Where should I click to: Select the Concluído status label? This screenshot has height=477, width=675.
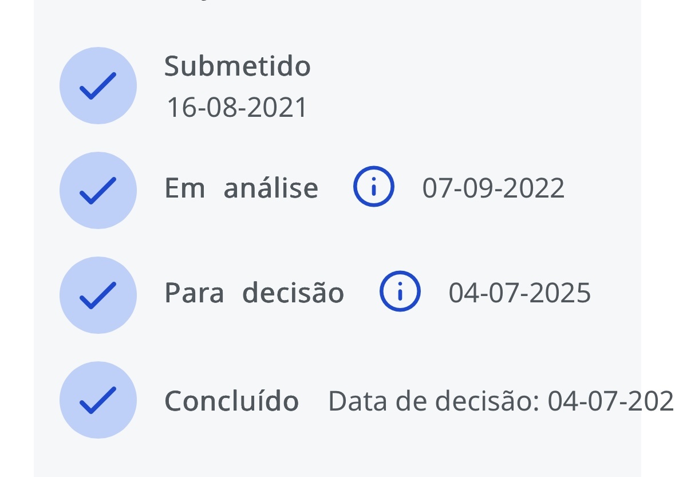coord(231,401)
